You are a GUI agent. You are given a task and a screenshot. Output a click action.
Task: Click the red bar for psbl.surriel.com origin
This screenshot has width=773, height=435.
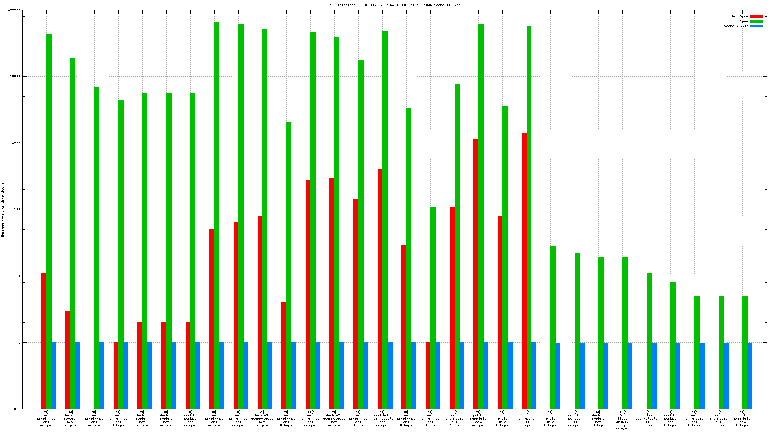476,273
